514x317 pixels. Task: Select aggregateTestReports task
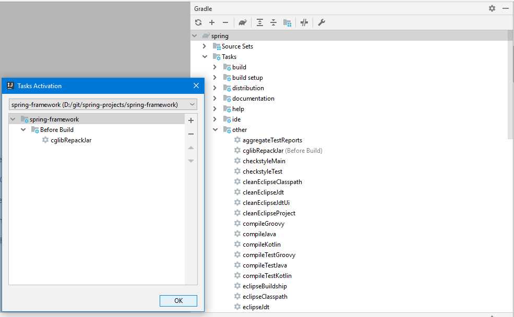click(x=272, y=140)
